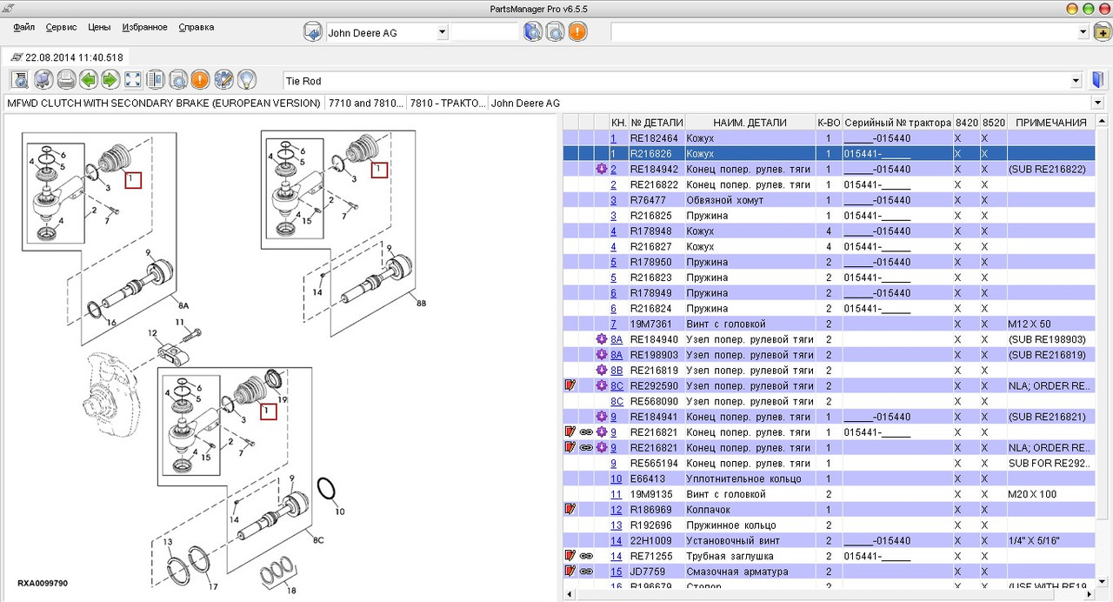Image resolution: width=1113 pixels, height=602 pixels.
Task: Click the НАИМ. ДЕТАЛИ column header
Action: point(750,123)
